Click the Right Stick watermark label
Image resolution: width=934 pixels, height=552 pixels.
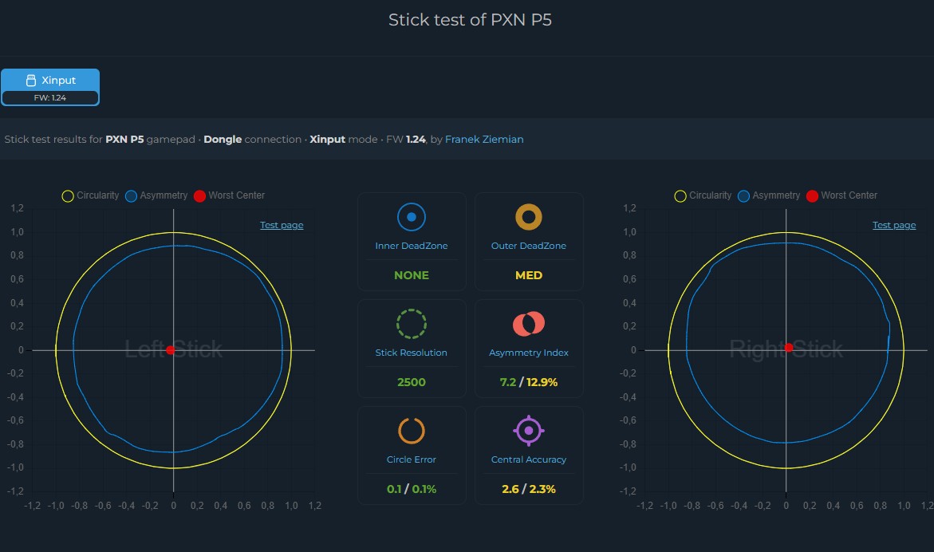pyautogui.click(x=786, y=349)
